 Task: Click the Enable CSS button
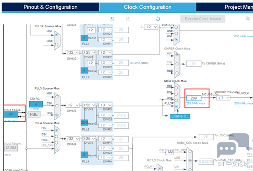(180, 116)
